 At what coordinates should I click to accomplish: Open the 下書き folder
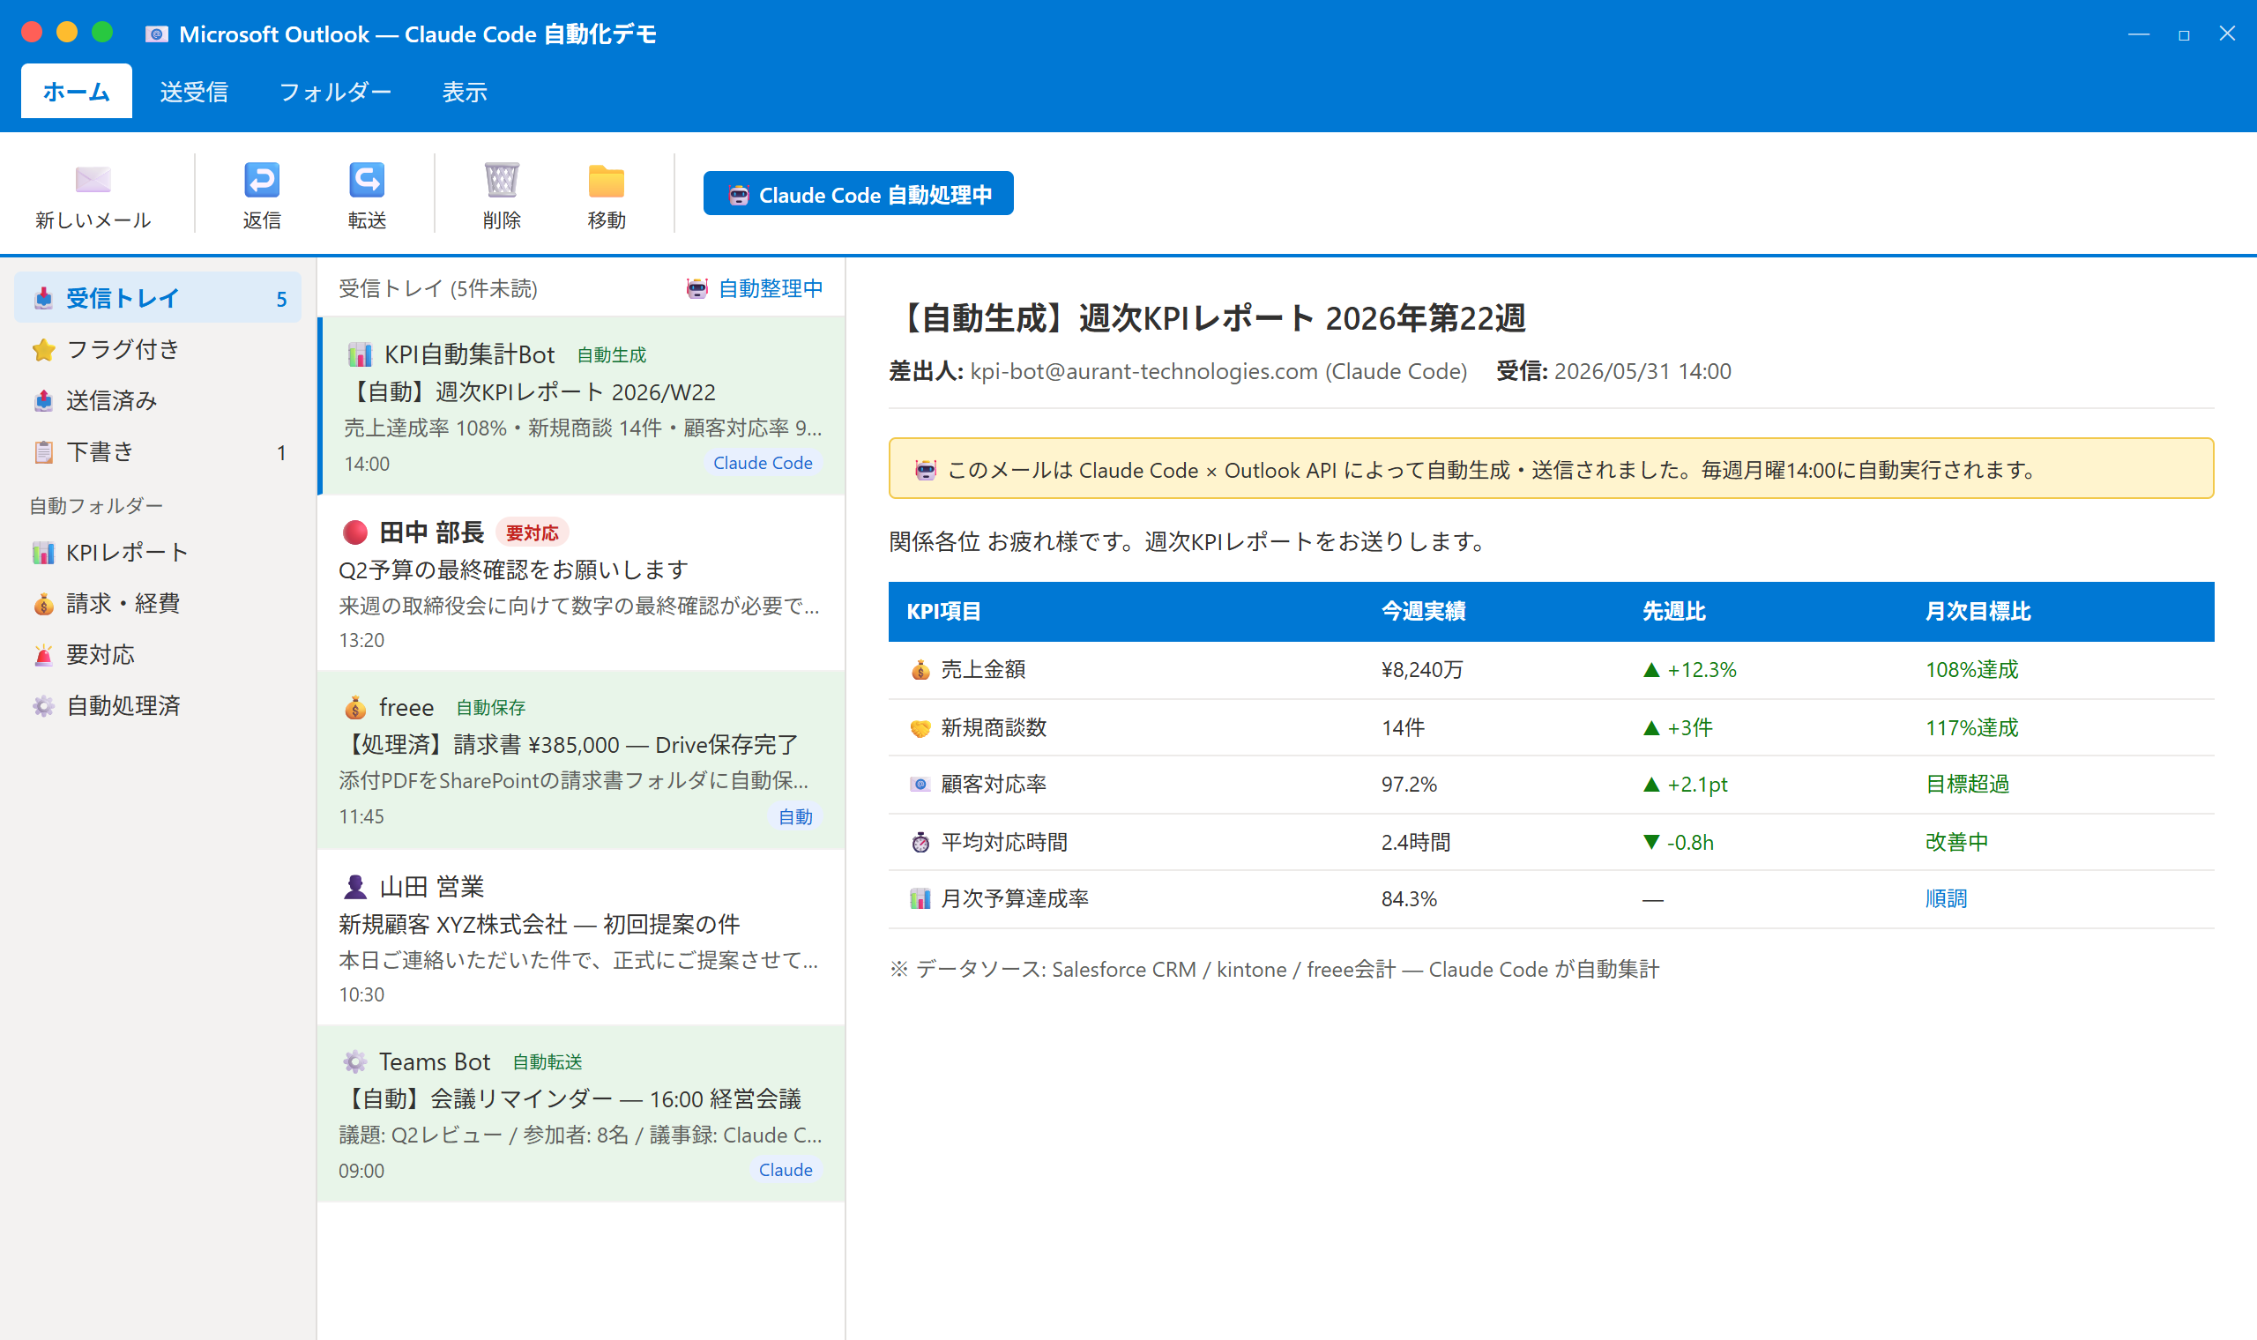coord(158,451)
